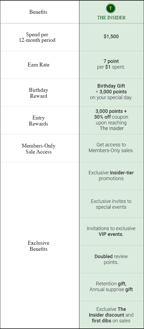
Task: Select the Birthday Reward row label
Action: pyautogui.click(x=39, y=93)
